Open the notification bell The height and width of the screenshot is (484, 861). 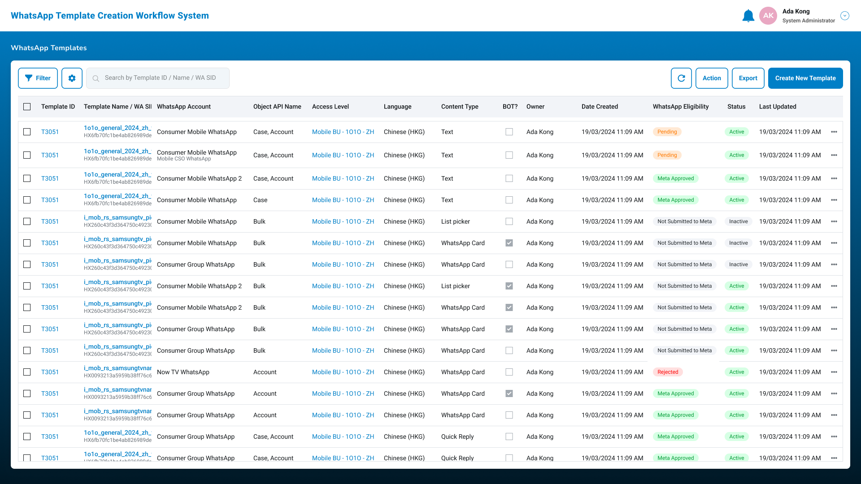748,16
